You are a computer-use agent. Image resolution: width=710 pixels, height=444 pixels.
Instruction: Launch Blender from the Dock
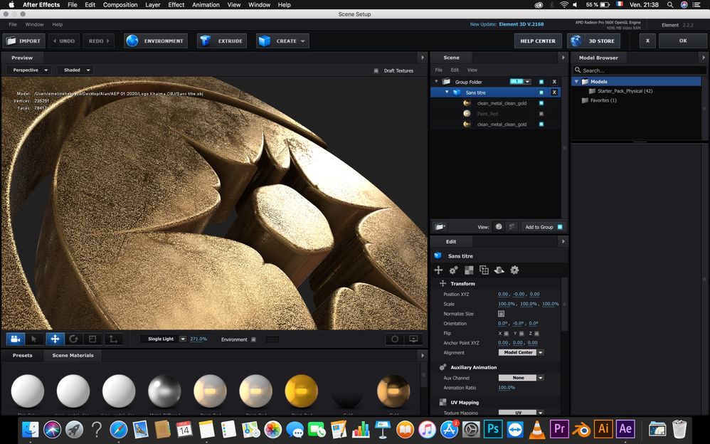pyautogui.click(x=581, y=428)
